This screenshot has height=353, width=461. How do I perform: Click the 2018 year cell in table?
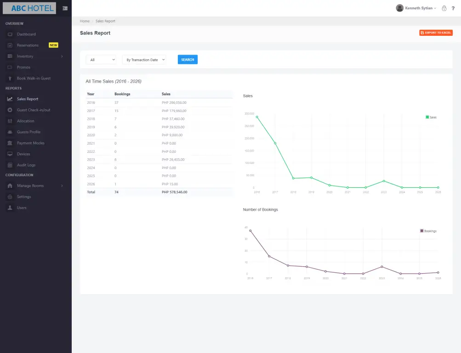91,119
